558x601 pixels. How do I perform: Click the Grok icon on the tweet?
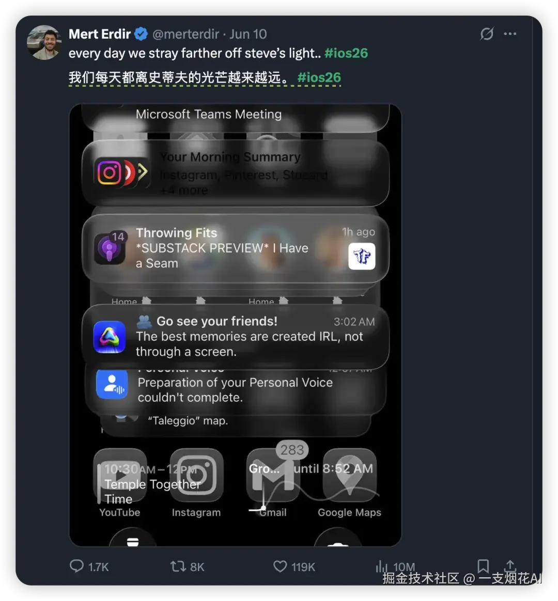click(x=486, y=34)
